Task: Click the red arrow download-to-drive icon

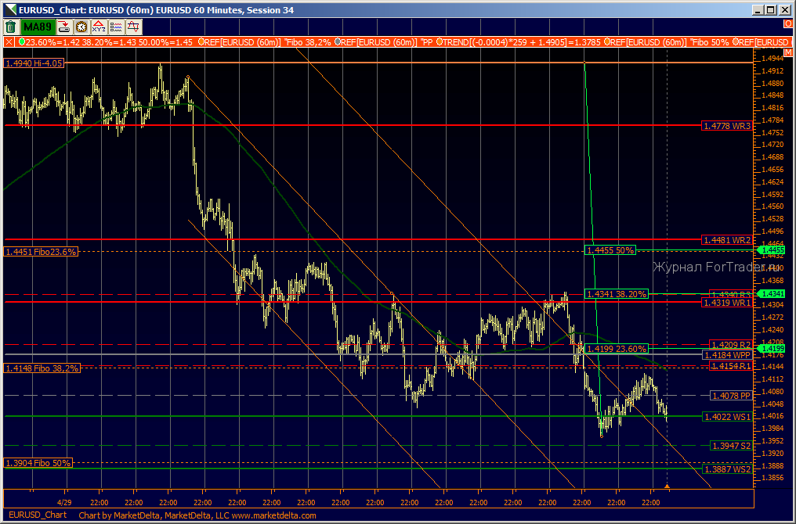Action: [x=64, y=27]
